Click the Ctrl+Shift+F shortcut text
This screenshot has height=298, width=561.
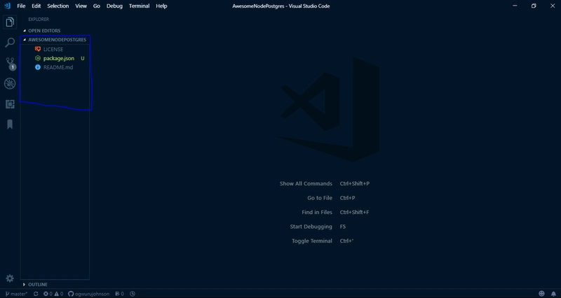(x=354, y=212)
